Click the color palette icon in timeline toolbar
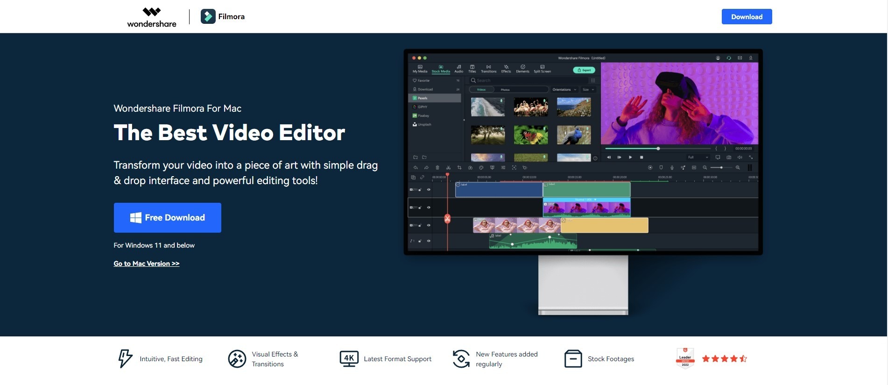Image resolution: width=888 pixels, height=385 pixels. click(481, 168)
